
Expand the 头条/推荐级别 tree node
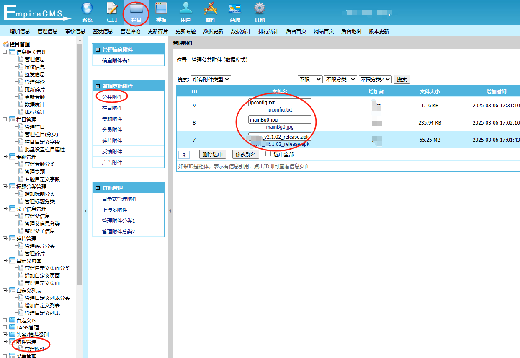click(x=5, y=335)
